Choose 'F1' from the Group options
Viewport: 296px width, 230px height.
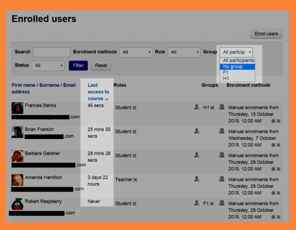point(237,72)
